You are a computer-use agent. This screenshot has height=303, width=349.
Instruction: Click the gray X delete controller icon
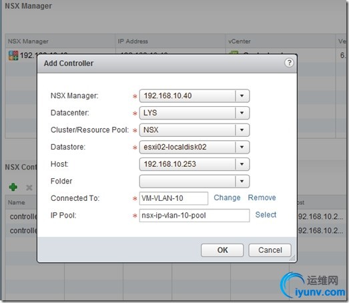29,188
